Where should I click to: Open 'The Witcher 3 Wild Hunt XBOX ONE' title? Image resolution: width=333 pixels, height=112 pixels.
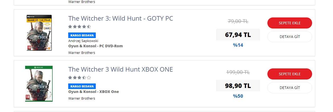(121, 69)
